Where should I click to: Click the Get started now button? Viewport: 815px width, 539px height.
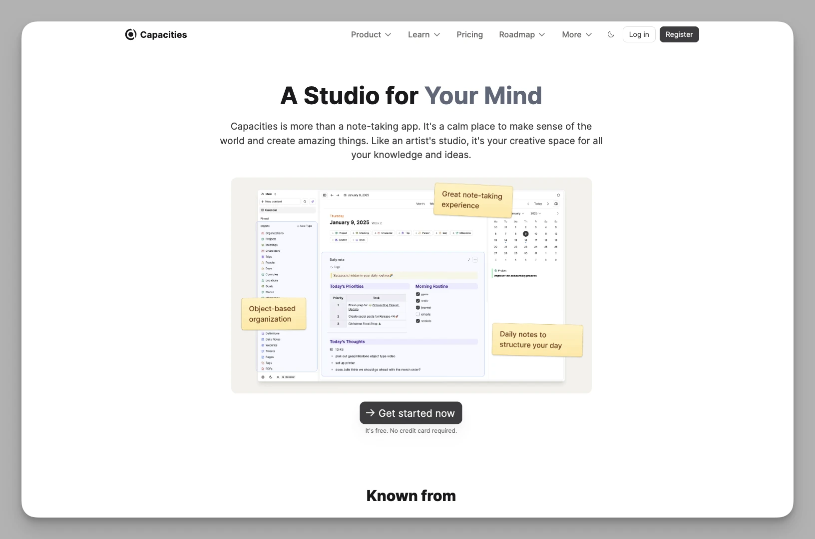click(410, 413)
